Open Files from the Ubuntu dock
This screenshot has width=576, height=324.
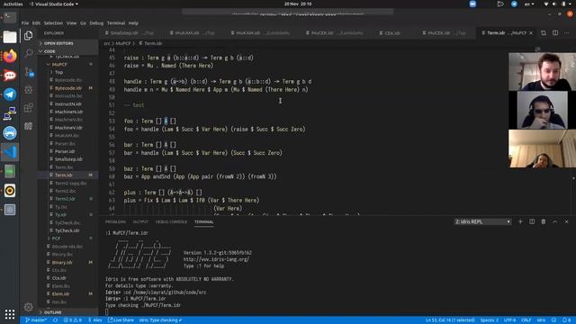(x=10, y=37)
